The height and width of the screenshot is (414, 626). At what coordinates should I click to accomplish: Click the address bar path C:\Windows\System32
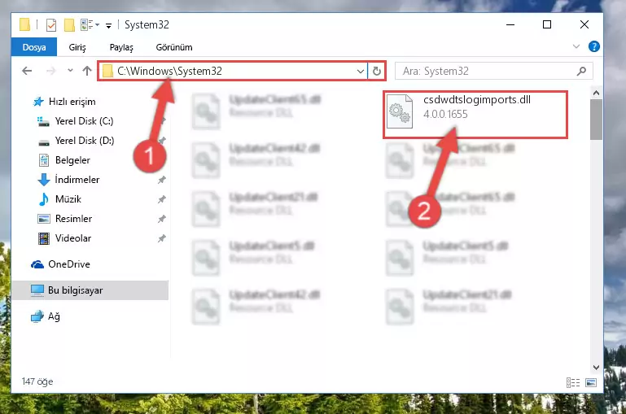pyautogui.click(x=169, y=71)
